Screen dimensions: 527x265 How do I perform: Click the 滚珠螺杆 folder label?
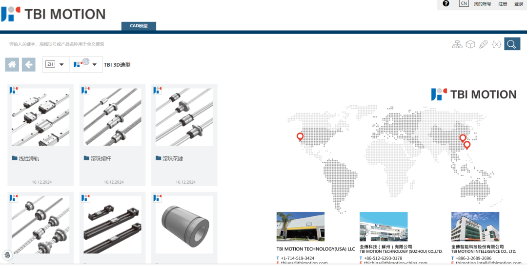click(101, 158)
